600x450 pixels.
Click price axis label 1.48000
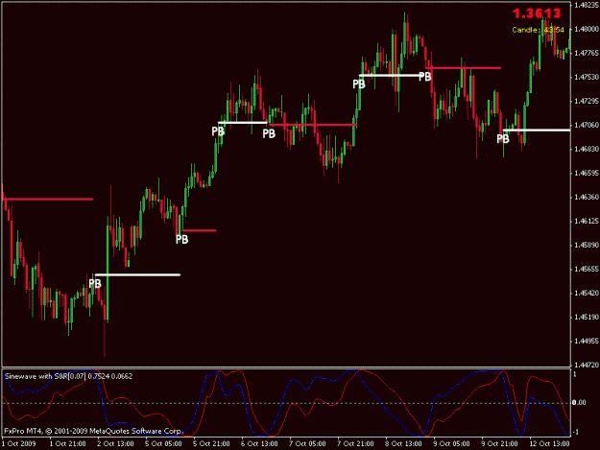coord(587,29)
